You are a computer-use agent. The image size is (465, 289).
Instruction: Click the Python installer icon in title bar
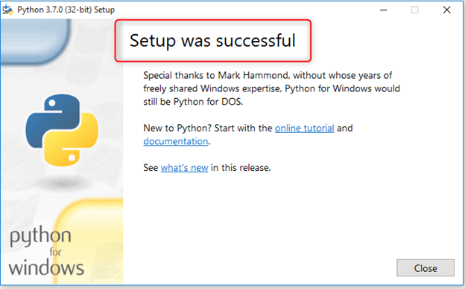click(x=7, y=10)
